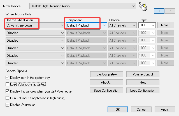Screen dimensions: 179x116
Task: Enable Load Volumouse at startup
Action: pos(7,84)
